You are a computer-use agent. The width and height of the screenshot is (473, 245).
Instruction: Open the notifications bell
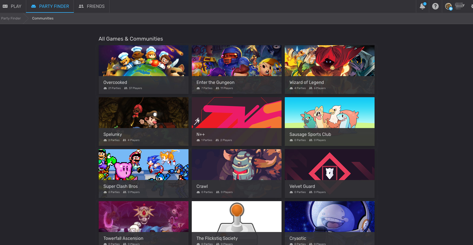tap(422, 6)
